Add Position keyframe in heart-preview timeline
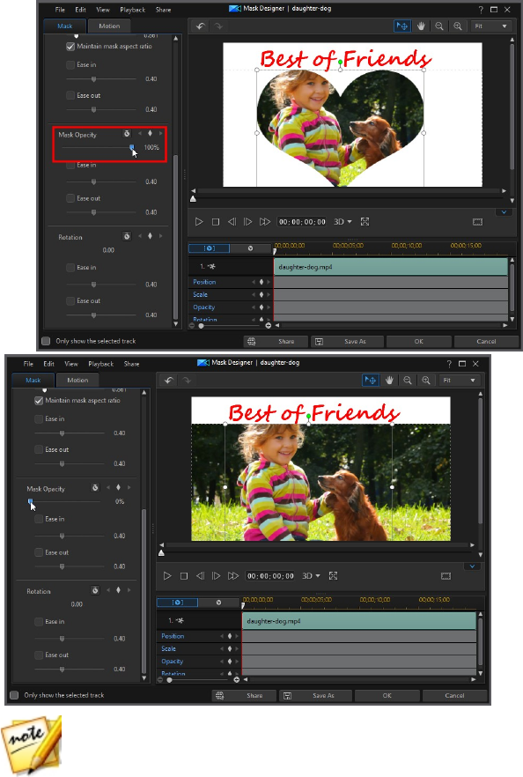This screenshot has height=777, width=523. pyautogui.click(x=261, y=282)
